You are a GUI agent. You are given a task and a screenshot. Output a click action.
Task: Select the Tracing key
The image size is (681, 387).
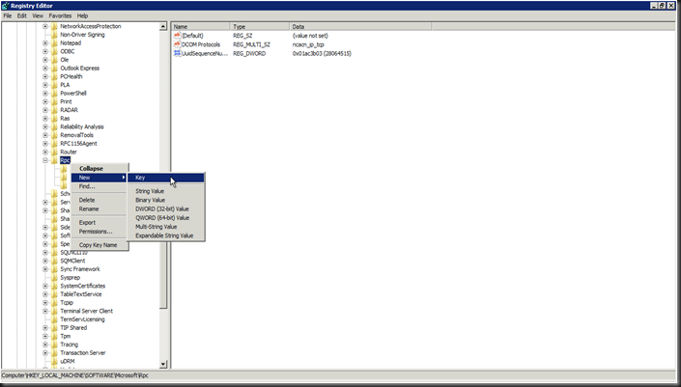tap(69, 345)
